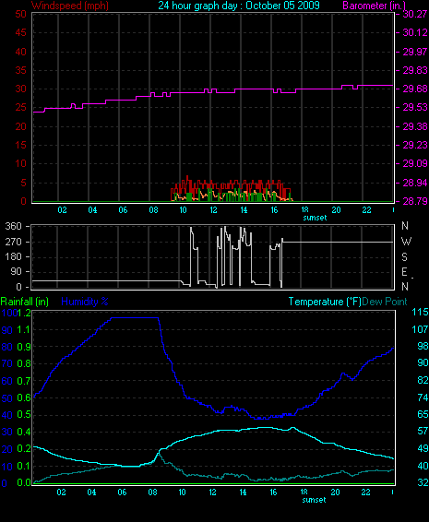
Task: Click the W compass label on the direction graph
Action: pyautogui.click(x=406, y=241)
